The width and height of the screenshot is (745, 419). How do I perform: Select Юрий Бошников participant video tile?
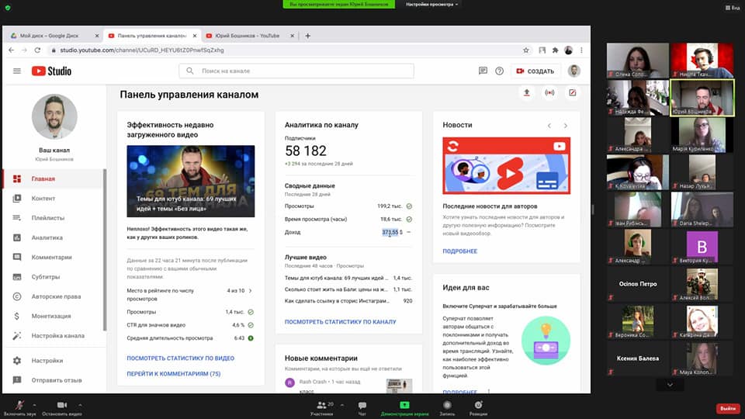click(702, 98)
